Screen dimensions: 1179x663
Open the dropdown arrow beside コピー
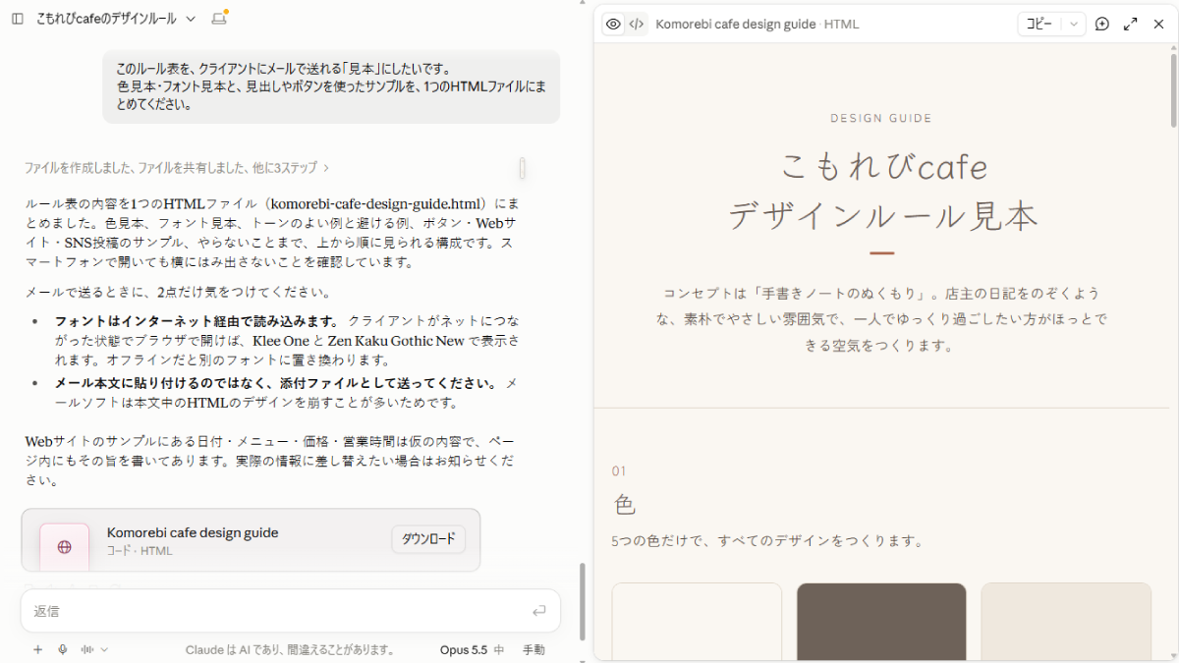pyautogui.click(x=1074, y=24)
